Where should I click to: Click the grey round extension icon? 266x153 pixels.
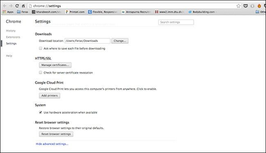pyautogui.click(x=252, y=6)
